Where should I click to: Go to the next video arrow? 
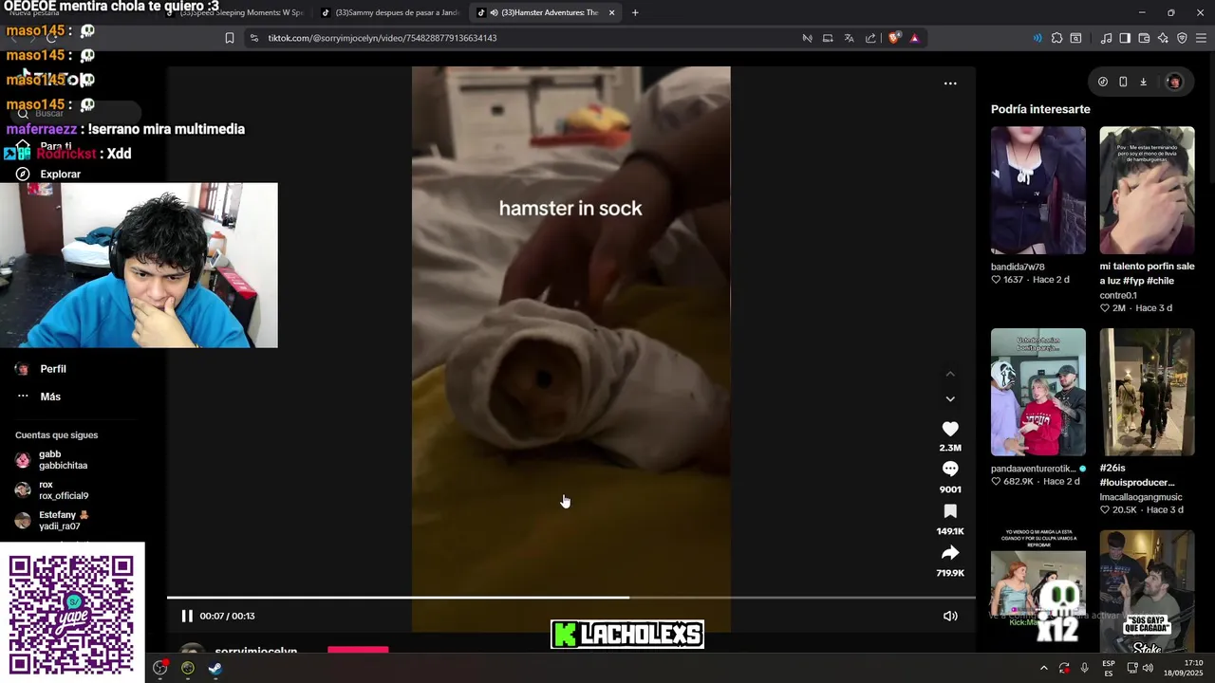tap(950, 398)
